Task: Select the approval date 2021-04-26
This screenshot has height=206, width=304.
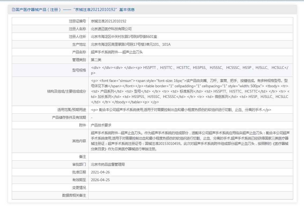Action: click(x=100, y=172)
